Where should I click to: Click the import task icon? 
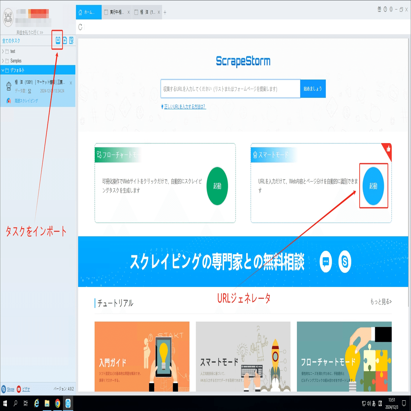coord(58,40)
